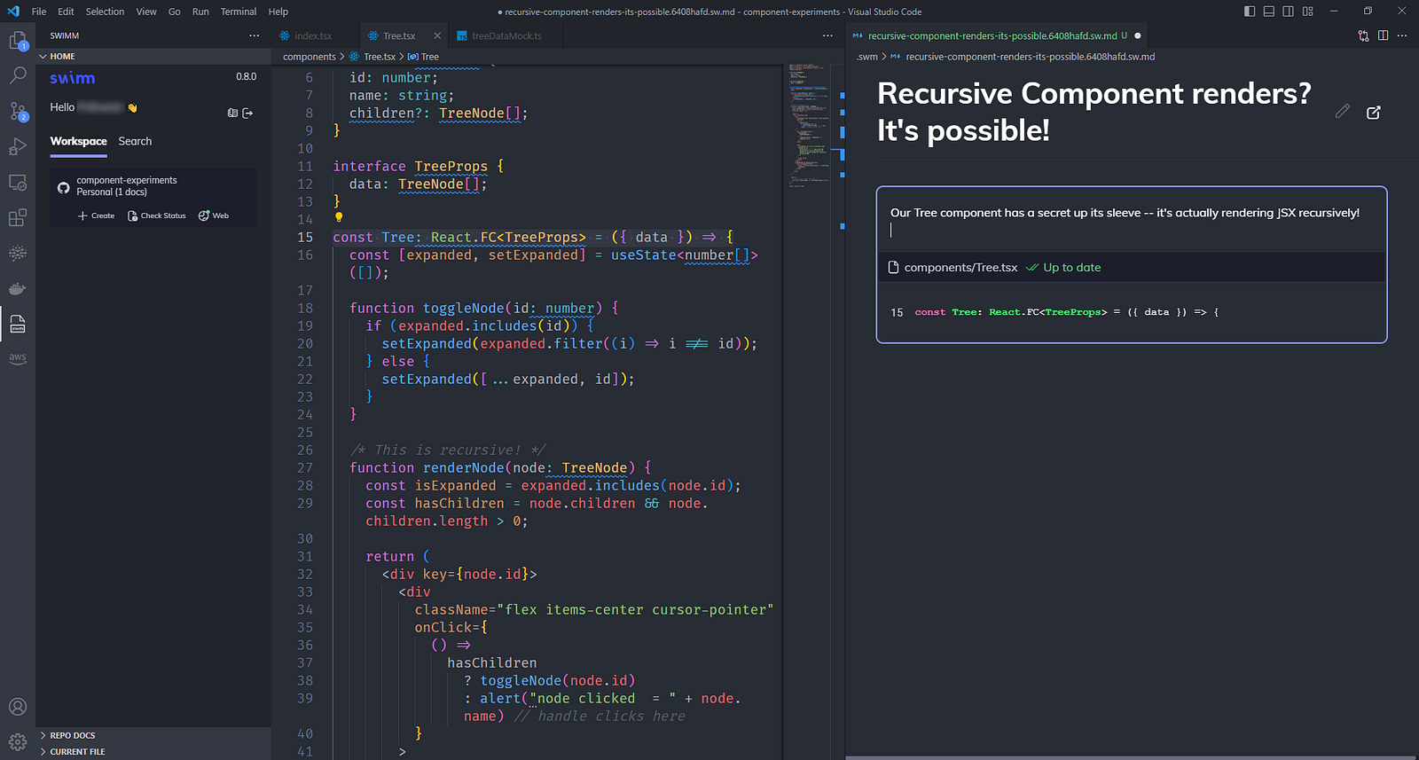Image resolution: width=1419 pixels, height=760 pixels.
Task: Open the Docker panel in activity bar
Action: point(17,289)
